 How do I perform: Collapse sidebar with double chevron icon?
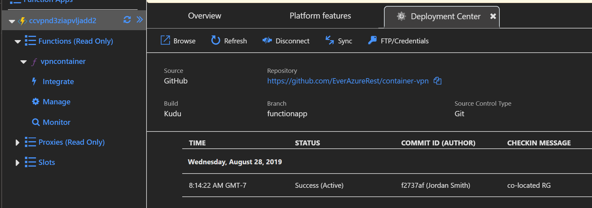tap(140, 20)
